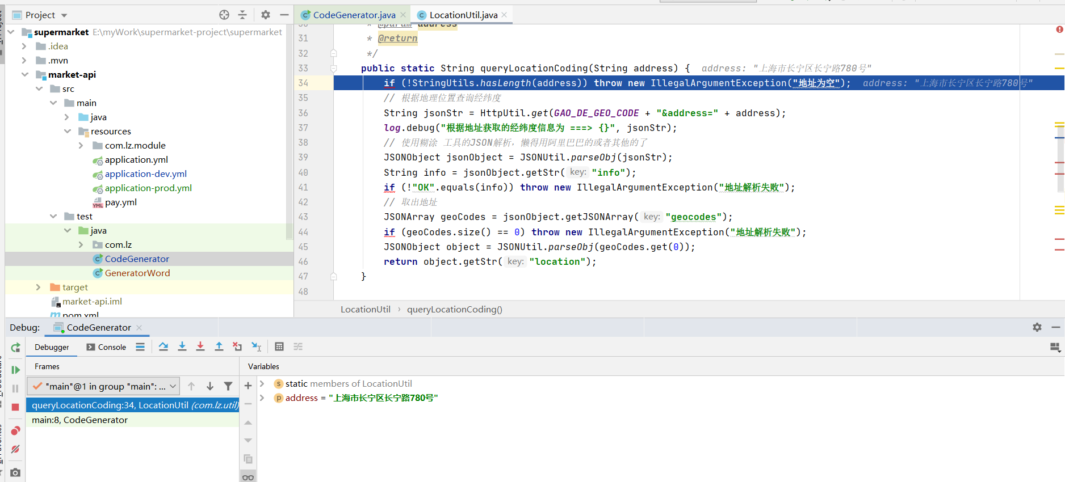Collapse the supermarket project root
This screenshot has width=1065, height=482.
(11, 32)
